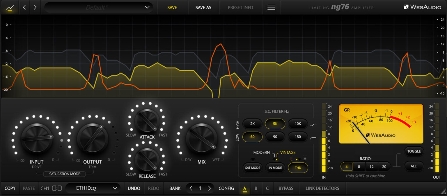Select ratio 8
Screen dimensions: 447x196
359,167
